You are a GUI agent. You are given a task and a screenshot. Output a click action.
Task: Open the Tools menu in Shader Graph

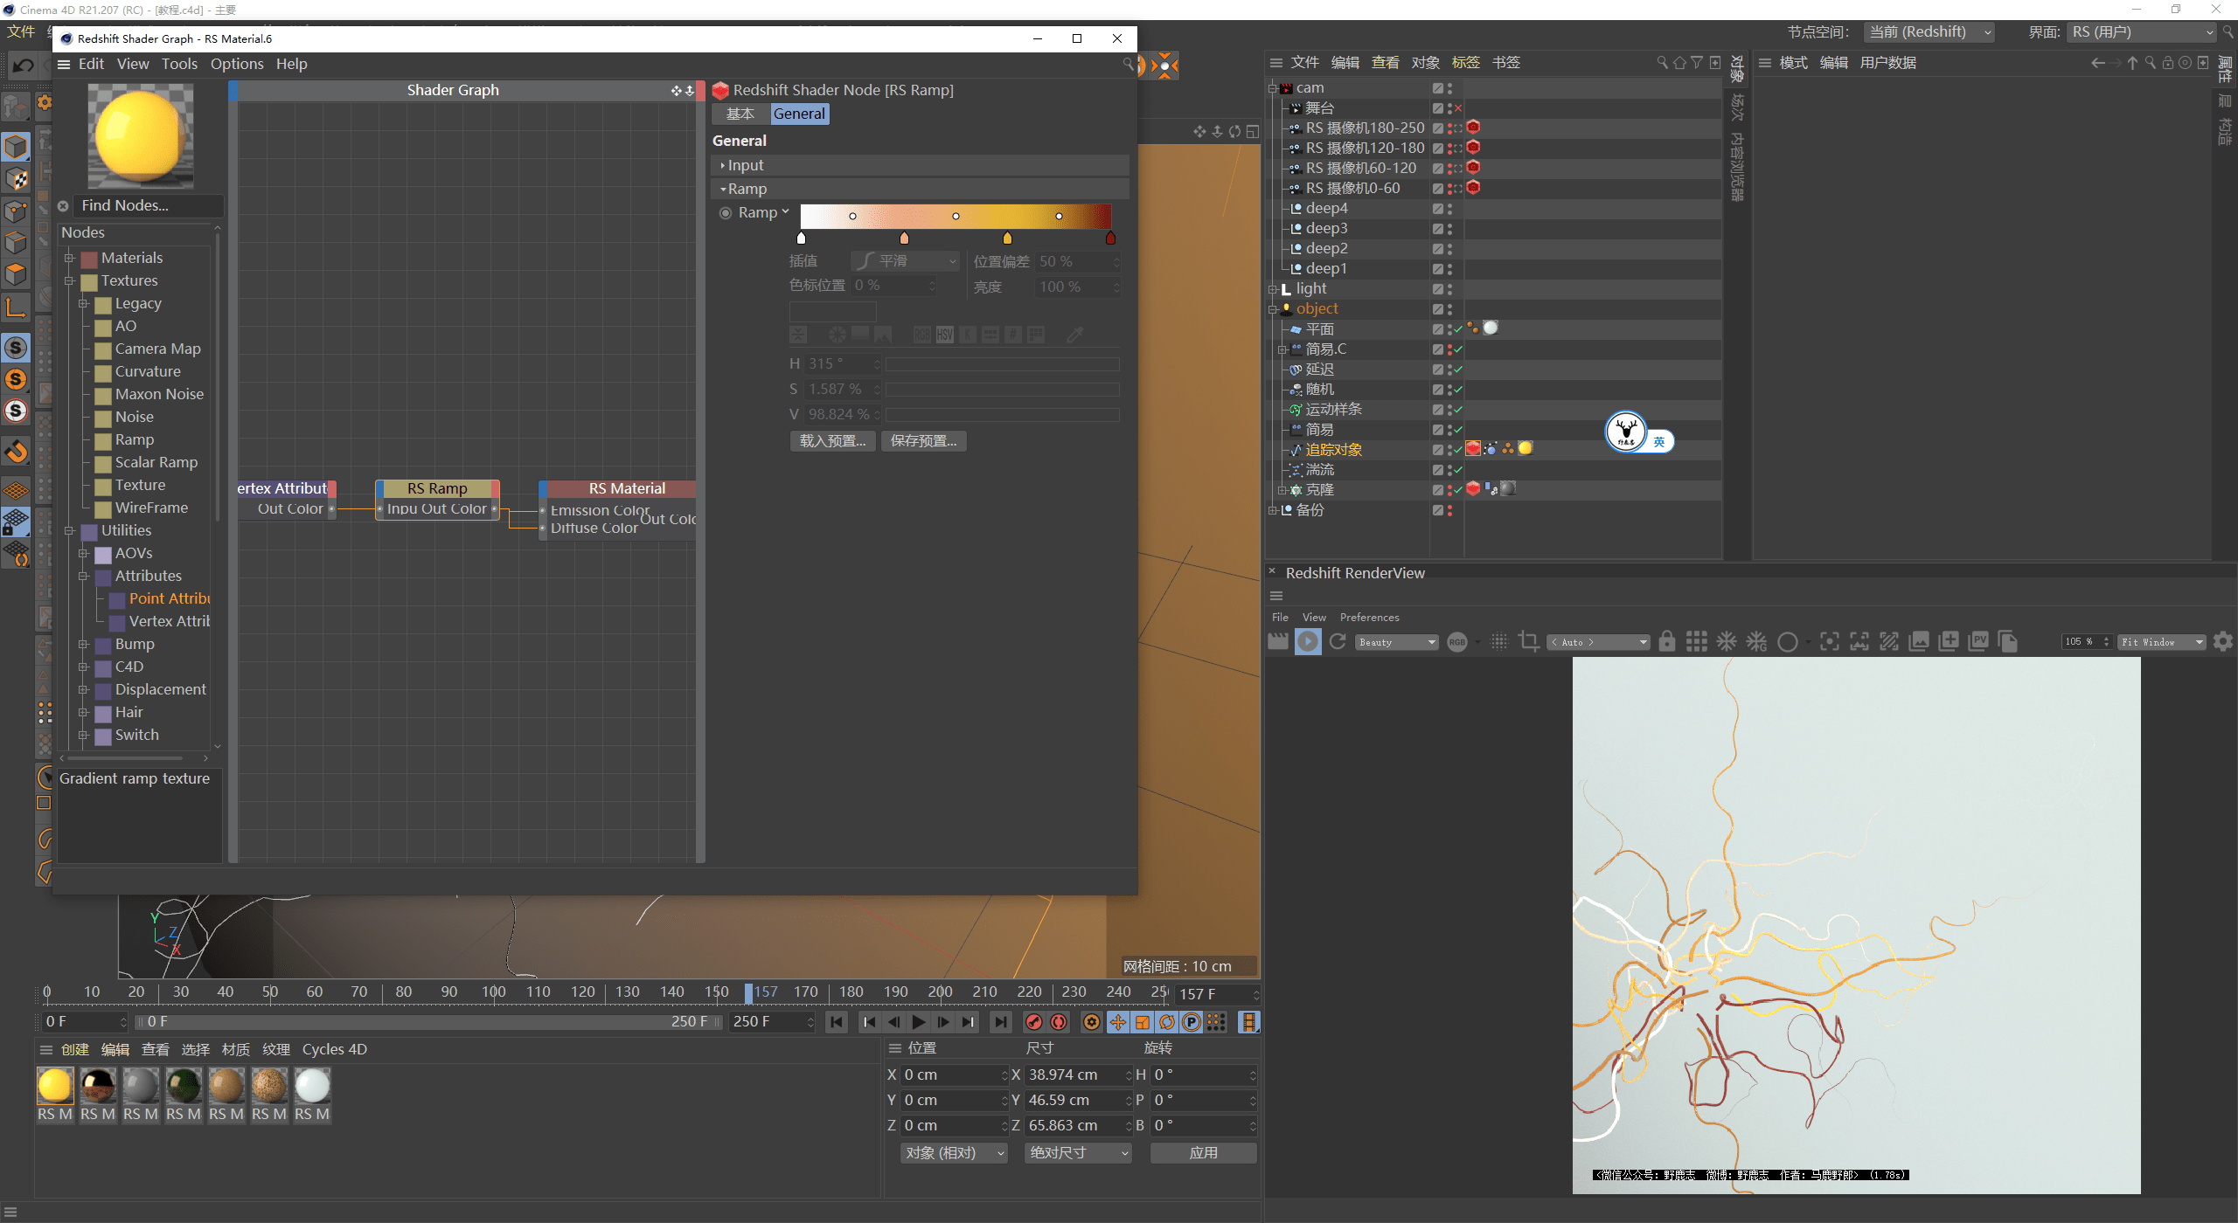[x=179, y=64]
